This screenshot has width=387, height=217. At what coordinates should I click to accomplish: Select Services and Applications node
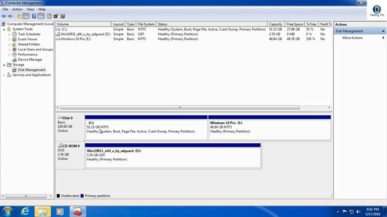[31, 75]
